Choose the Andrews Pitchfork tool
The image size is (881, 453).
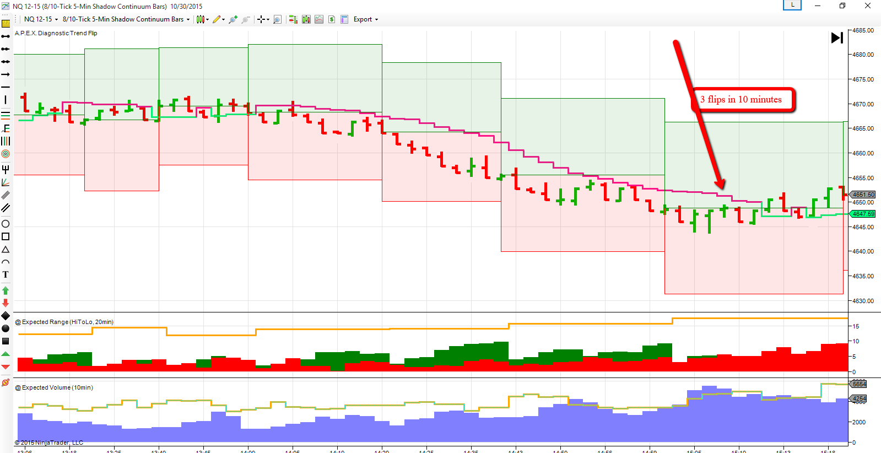[6, 169]
